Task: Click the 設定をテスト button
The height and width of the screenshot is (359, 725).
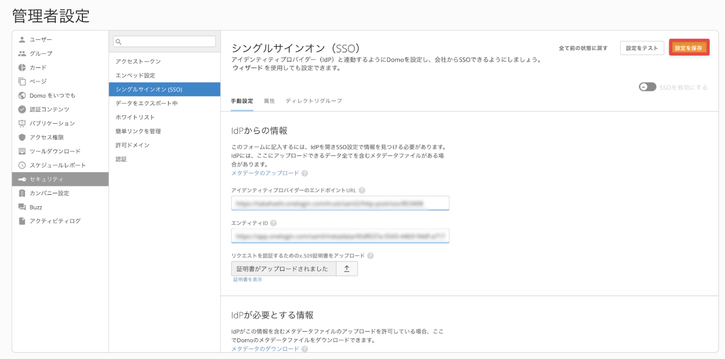Action: coord(642,48)
